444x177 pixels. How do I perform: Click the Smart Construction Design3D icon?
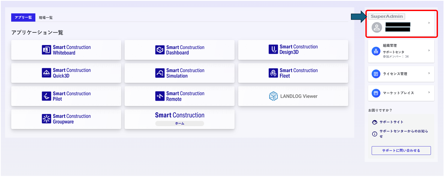(273, 49)
